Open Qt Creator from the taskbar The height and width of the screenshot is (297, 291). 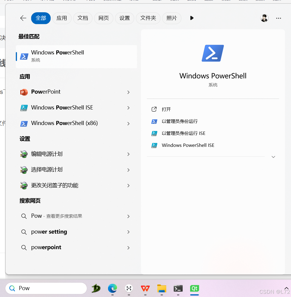pyautogui.click(x=195, y=289)
